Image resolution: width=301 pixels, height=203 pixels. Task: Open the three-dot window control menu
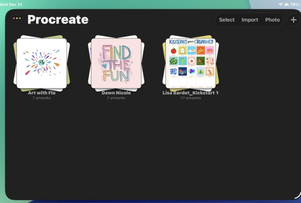pyautogui.click(x=17, y=18)
